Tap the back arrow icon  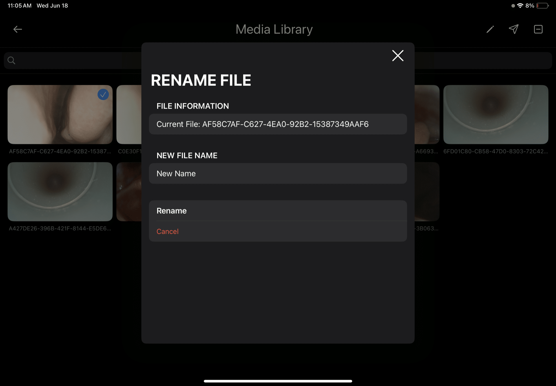(x=18, y=29)
